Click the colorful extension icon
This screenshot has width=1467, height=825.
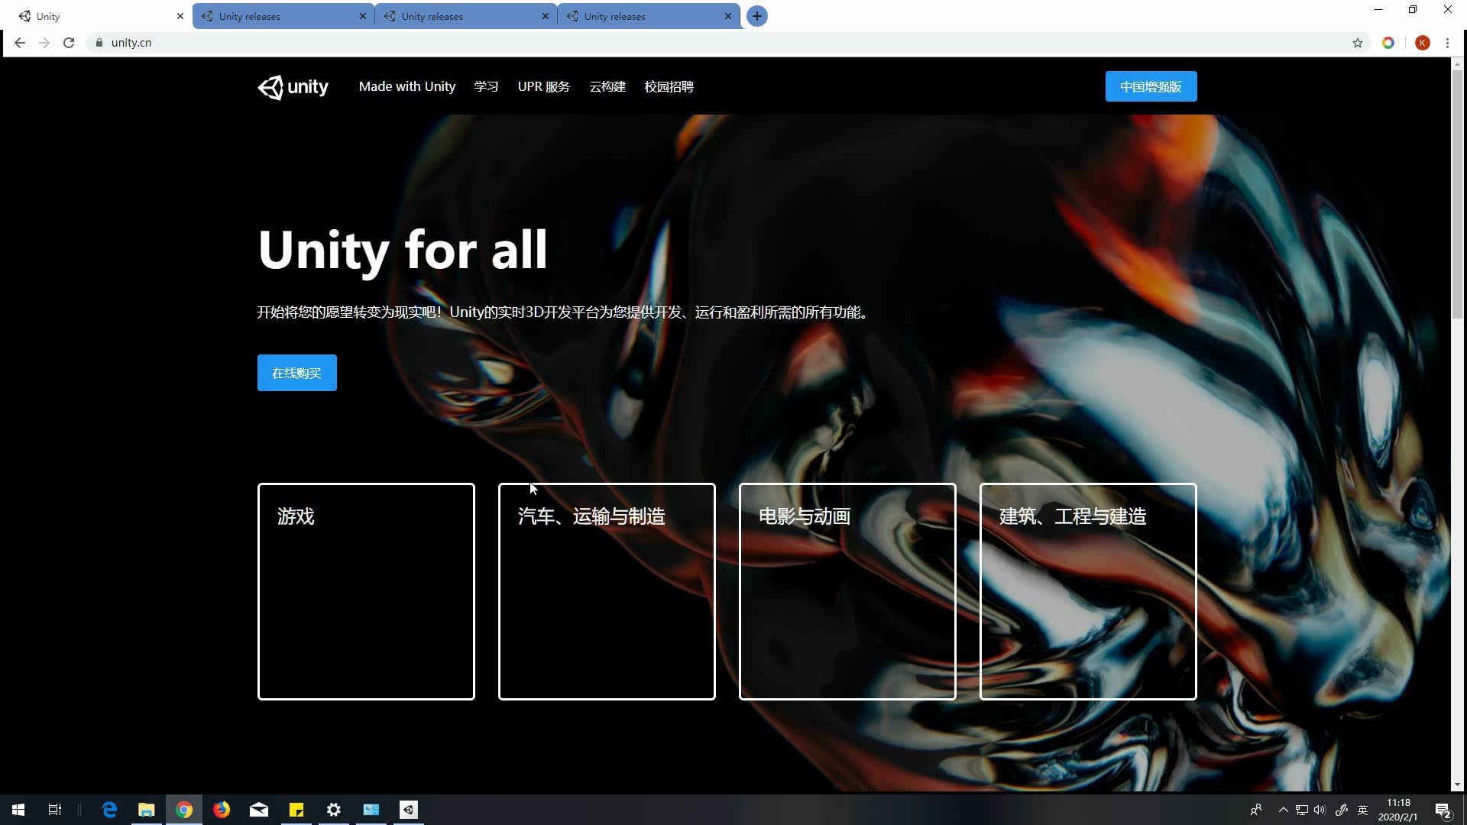[x=1388, y=43]
